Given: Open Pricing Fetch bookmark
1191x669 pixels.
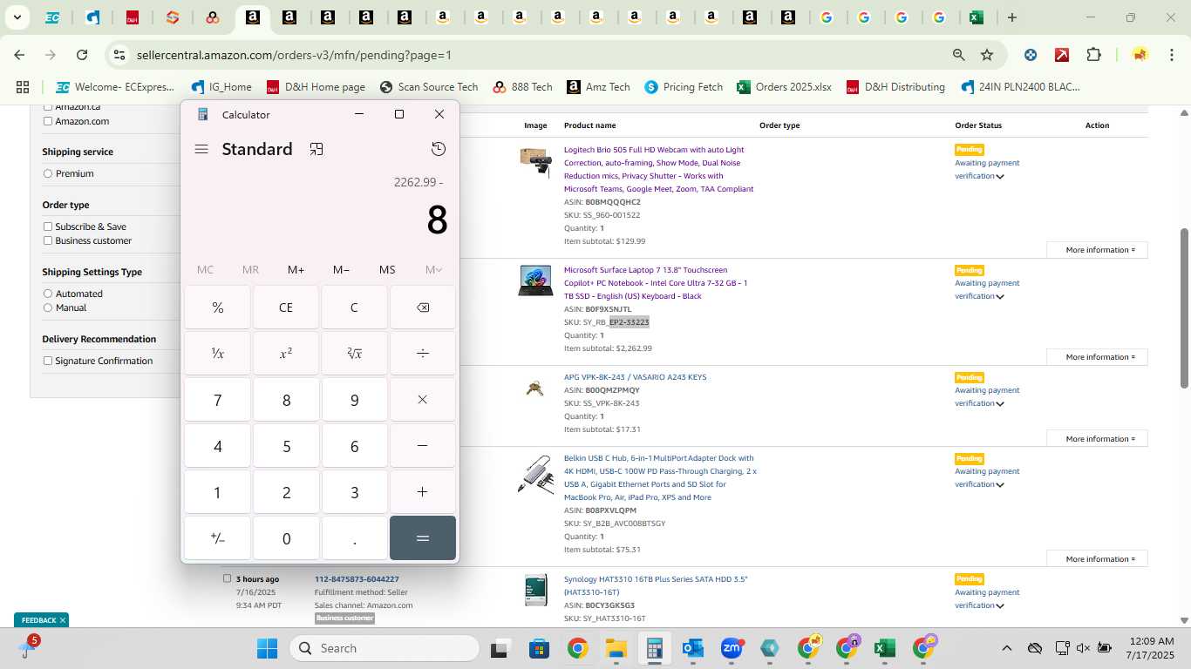Looking at the screenshot, I should (x=684, y=87).
